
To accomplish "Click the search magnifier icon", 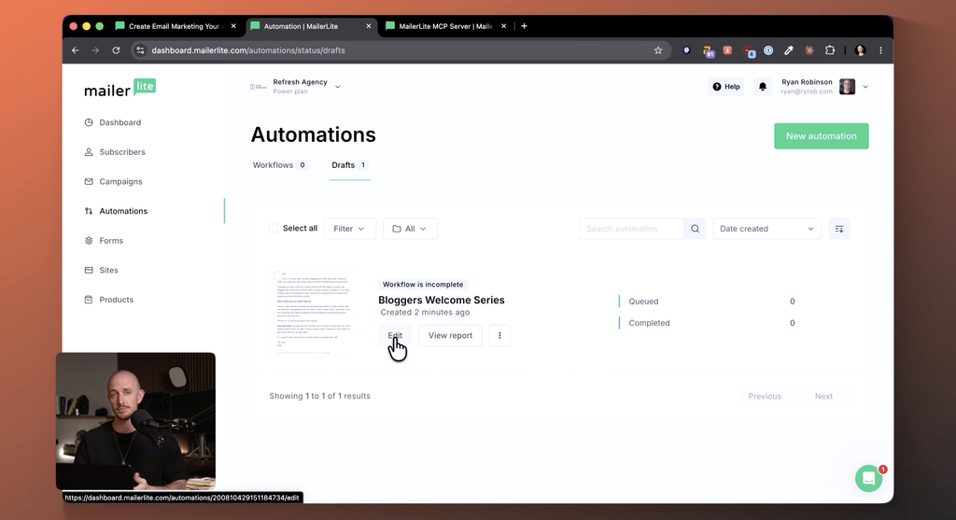I will pos(695,229).
